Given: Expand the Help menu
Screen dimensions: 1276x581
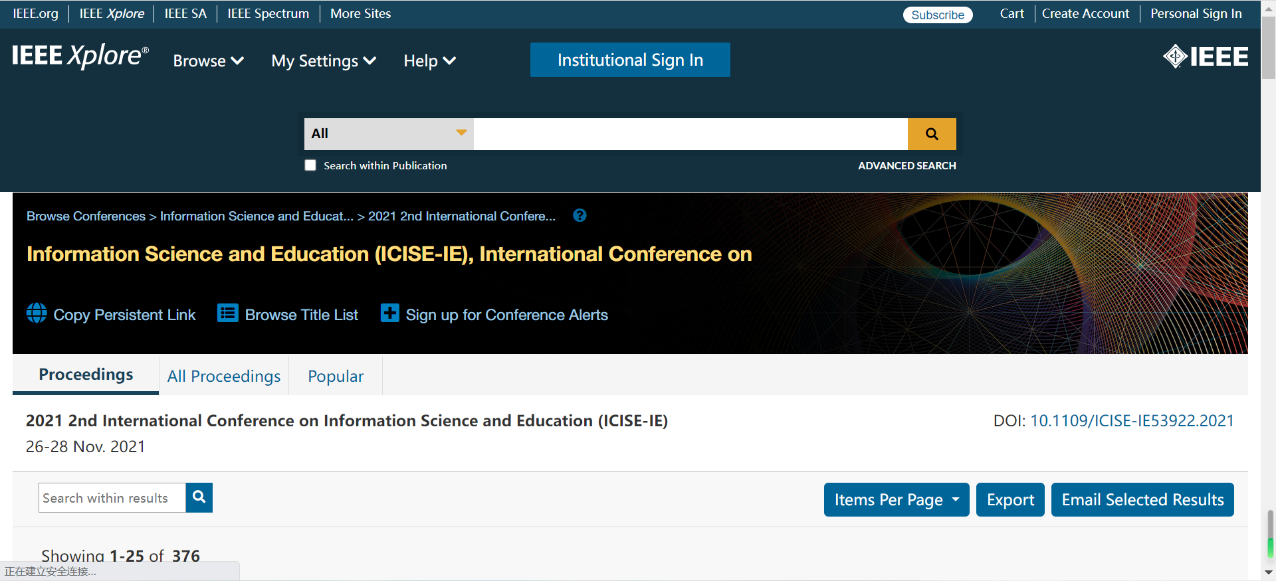Looking at the screenshot, I should click(x=429, y=61).
